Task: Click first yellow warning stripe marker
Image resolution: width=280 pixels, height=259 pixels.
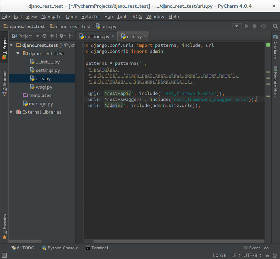Action: click(x=268, y=72)
